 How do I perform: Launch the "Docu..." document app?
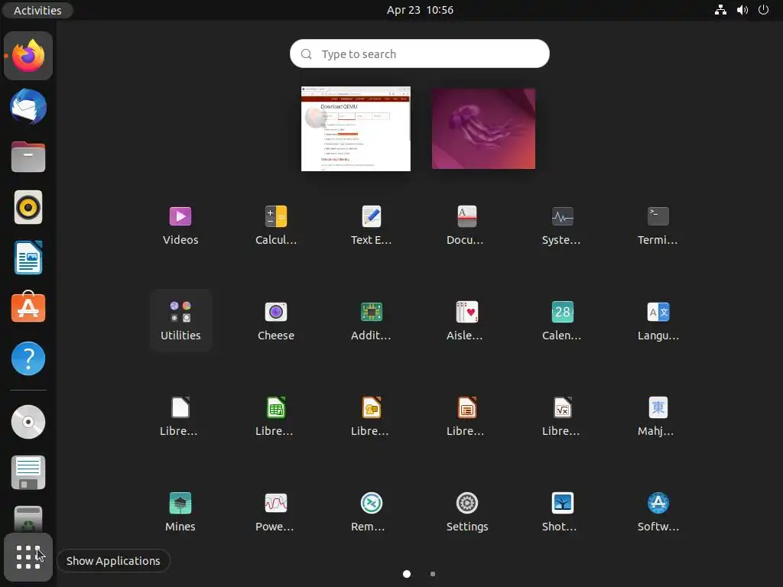[x=466, y=225]
